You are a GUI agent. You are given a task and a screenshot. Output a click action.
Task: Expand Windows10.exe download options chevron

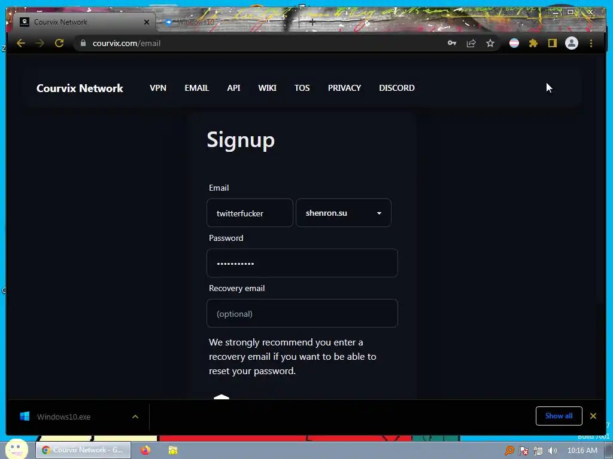[135, 417]
